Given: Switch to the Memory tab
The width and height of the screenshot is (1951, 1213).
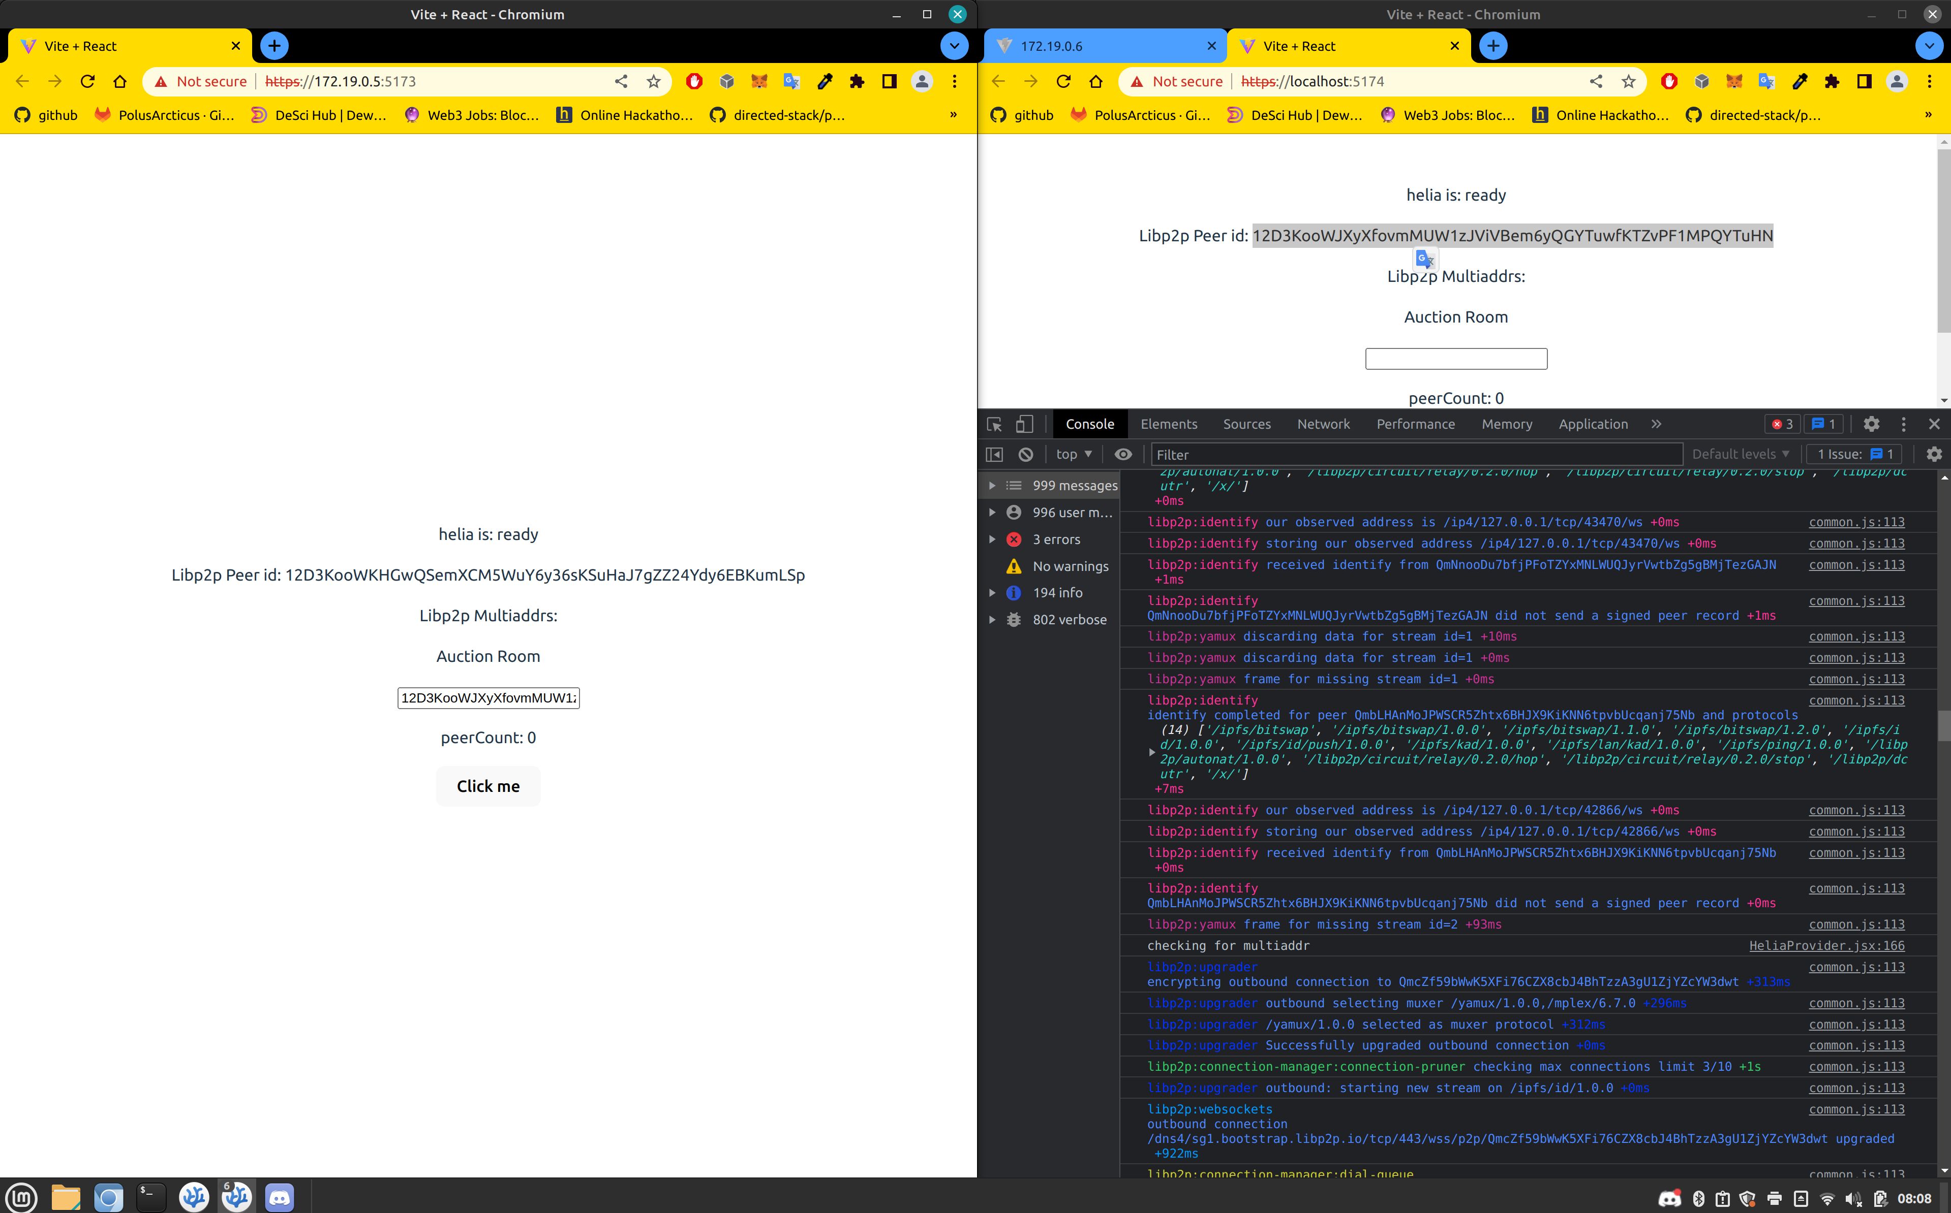Looking at the screenshot, I should click(x=1507, y=424).
